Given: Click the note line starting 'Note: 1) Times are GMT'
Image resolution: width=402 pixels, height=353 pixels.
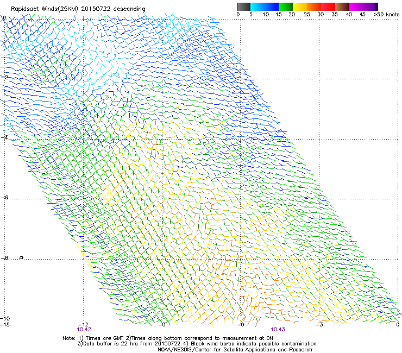Looking at the screenshot, I should pyautogui.click(x=168, y=338).
